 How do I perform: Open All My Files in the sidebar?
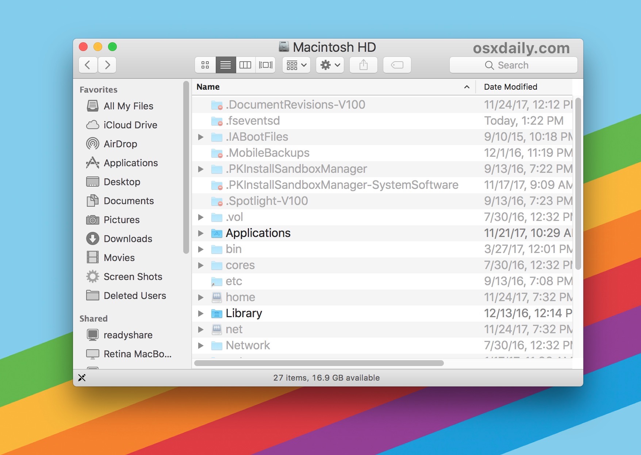[x=128, y=106]
